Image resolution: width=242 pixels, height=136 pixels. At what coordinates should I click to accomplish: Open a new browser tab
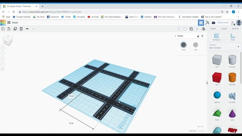coord(42,6)
